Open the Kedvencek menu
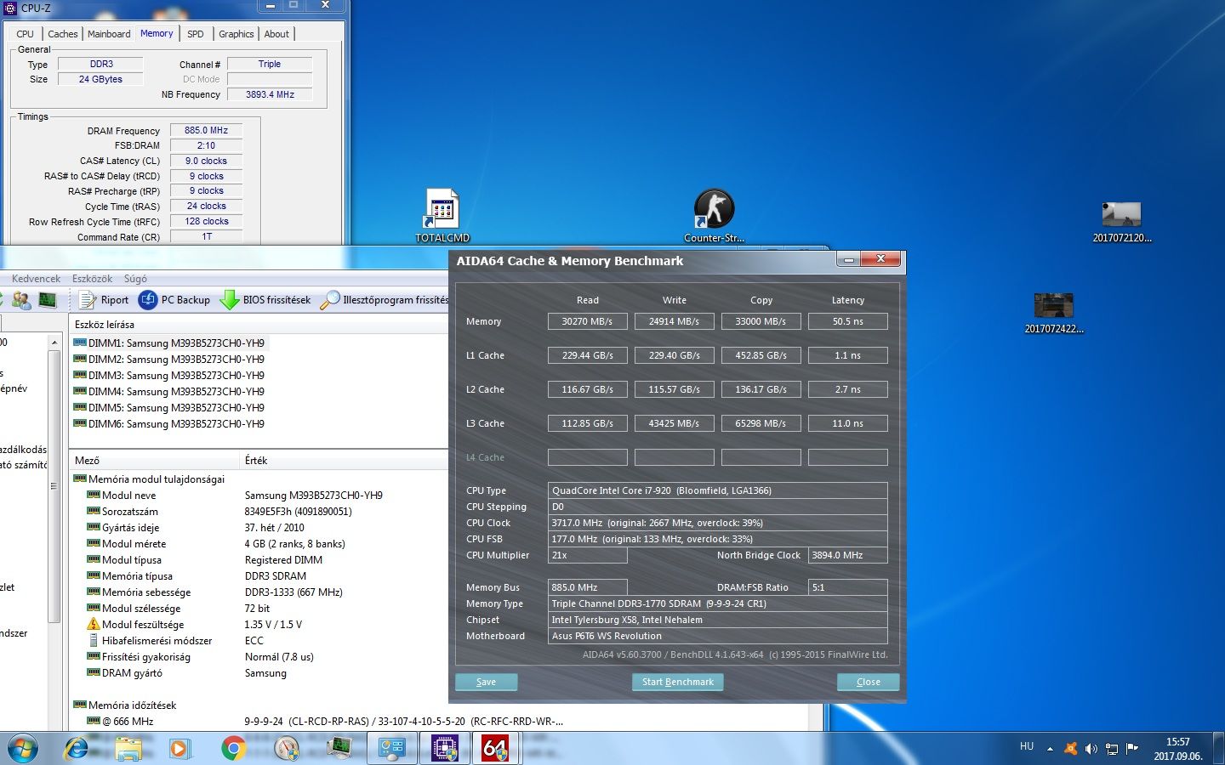 [x=37, y=279]
